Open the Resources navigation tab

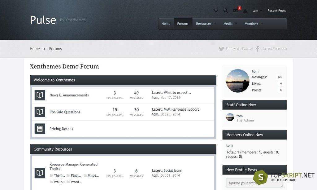[204, 24]
